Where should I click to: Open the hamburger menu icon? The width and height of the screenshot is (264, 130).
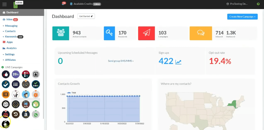[x=4, y=4]
